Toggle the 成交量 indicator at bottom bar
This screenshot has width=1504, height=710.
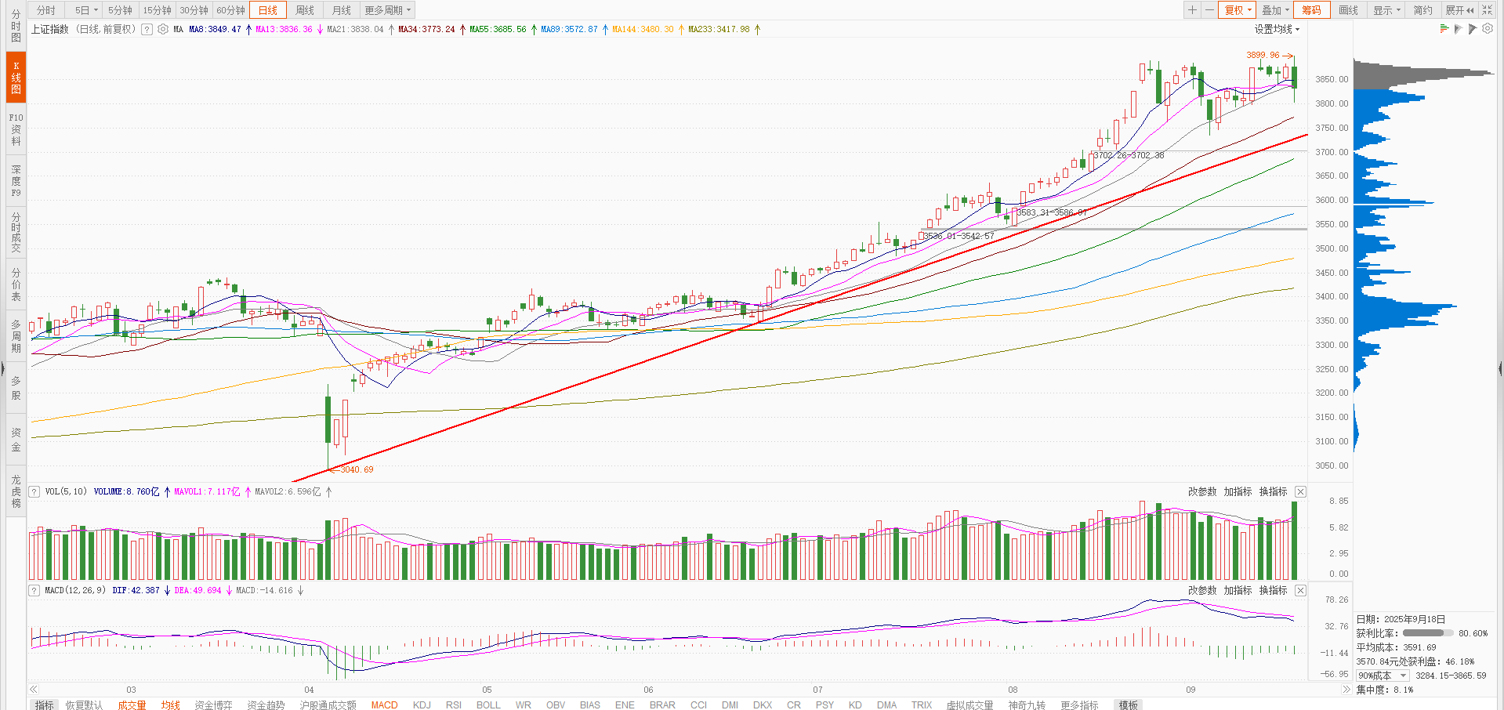tap(132, 705)
